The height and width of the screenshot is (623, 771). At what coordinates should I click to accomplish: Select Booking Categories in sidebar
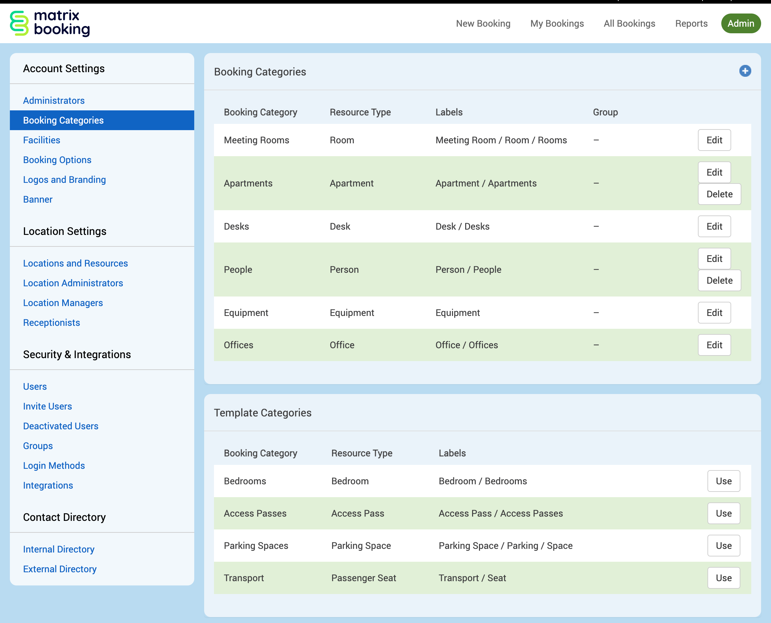point(64,120)
